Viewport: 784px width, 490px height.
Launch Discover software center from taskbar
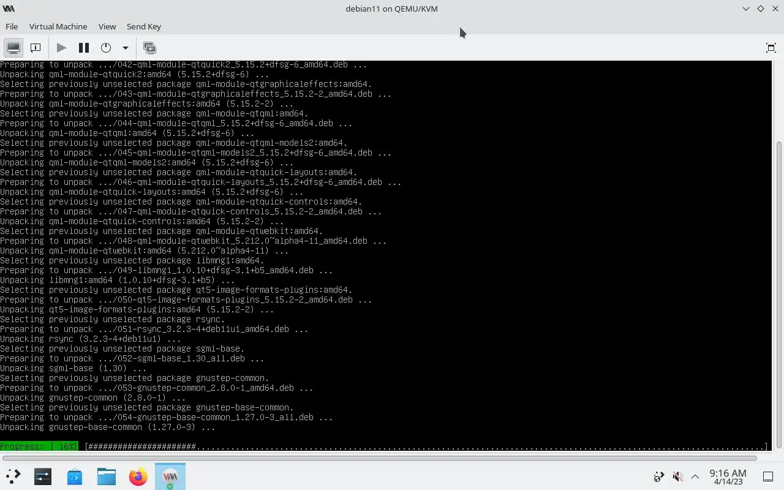pos(75,477)
